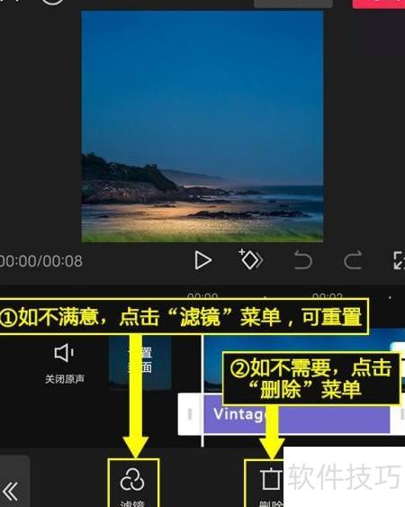Tap the circular help icon at top
The image size is (405, 507).
pos(53,2)
